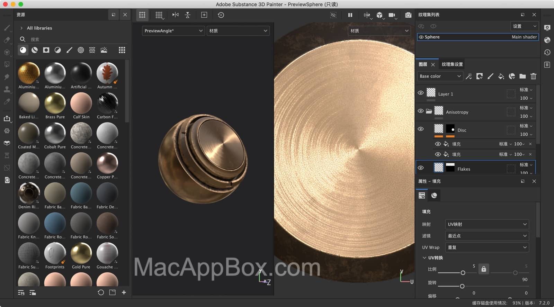Click the asset search field
Viewport: 554px width, 307px height.
[x=74, y=39]
